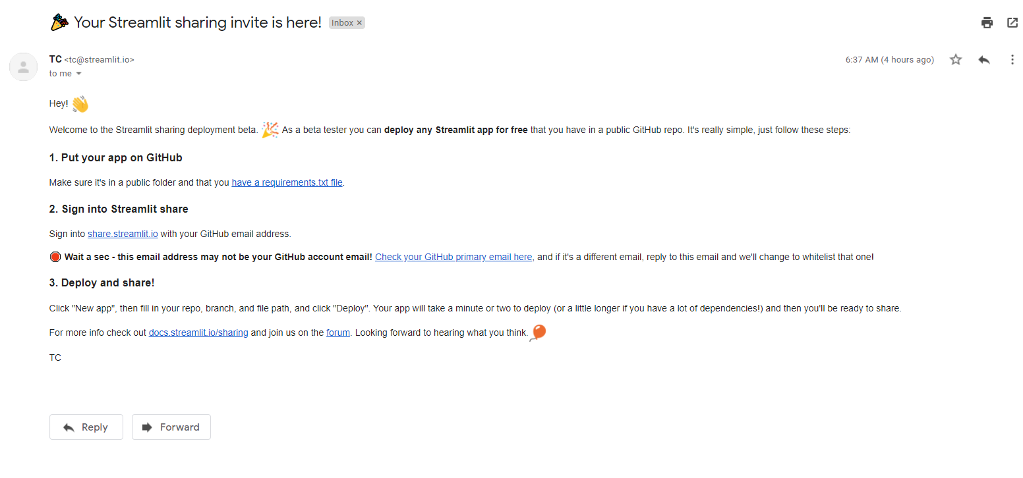The width and height of the screenshot is (1023, 478).
Task: Click the sender's profile avatar
Action: pos(23,66)
